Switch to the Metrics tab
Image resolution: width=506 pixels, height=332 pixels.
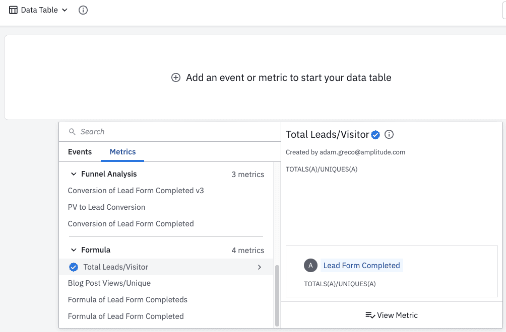(122, 152)
